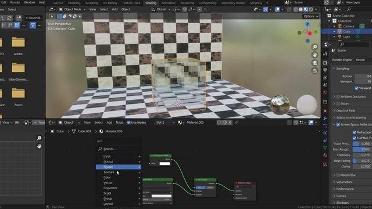Open the Material properties tab icon
372x209 pixels.
pyautogui.click(x=325, y=155)
